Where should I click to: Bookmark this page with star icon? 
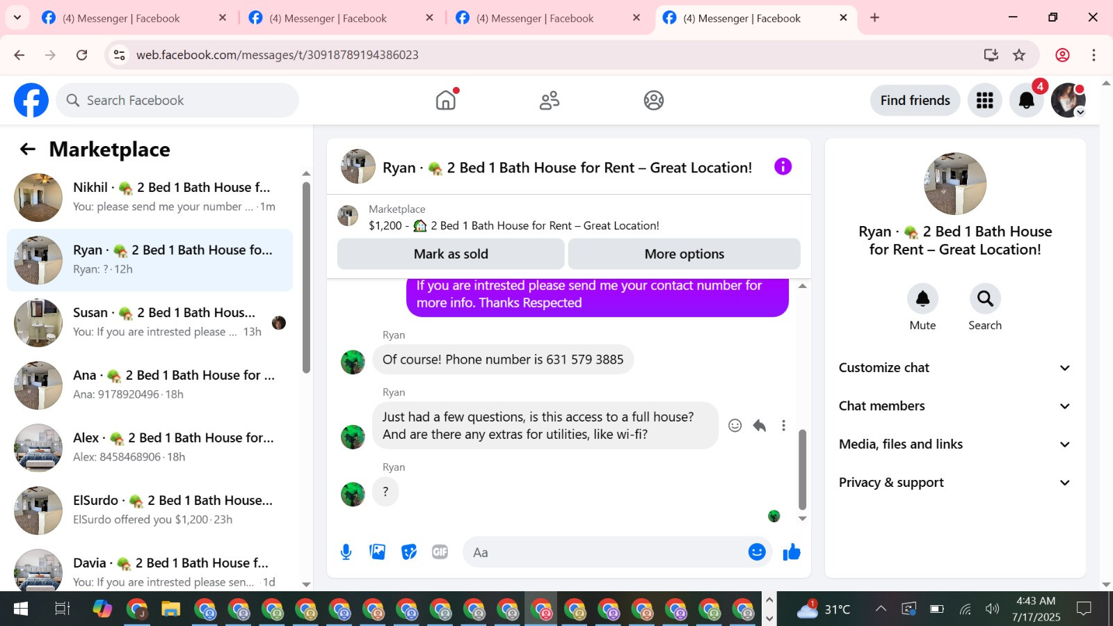click(x=1019, y=55)
